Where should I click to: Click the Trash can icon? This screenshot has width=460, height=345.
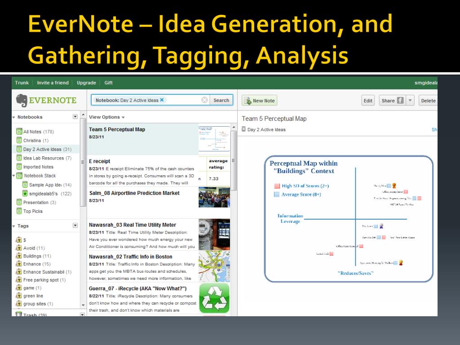coord(18,314)
